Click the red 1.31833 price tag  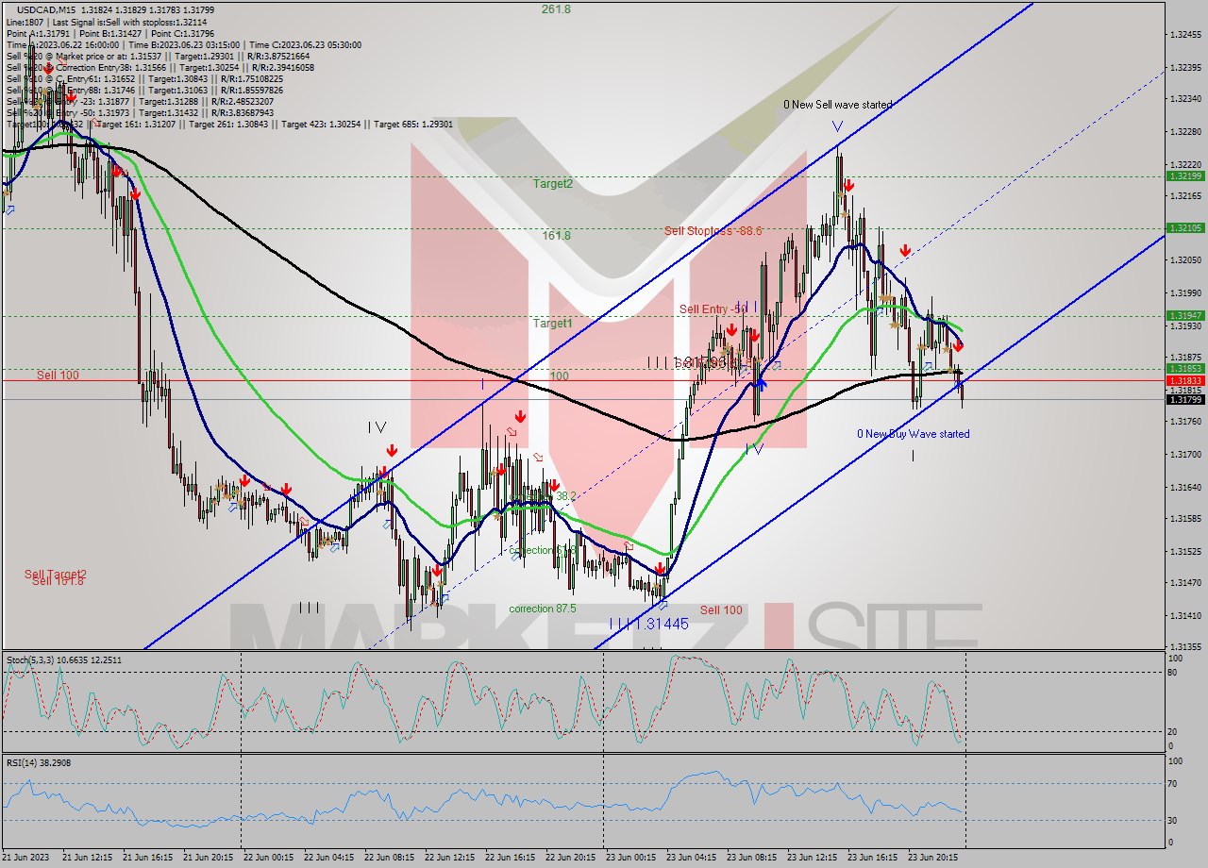(x=1184, y=380)
